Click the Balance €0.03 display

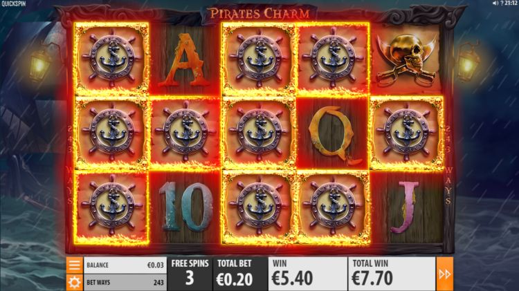tap(125, 265)
